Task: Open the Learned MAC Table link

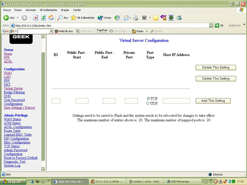Action: (x=18, y=135)
